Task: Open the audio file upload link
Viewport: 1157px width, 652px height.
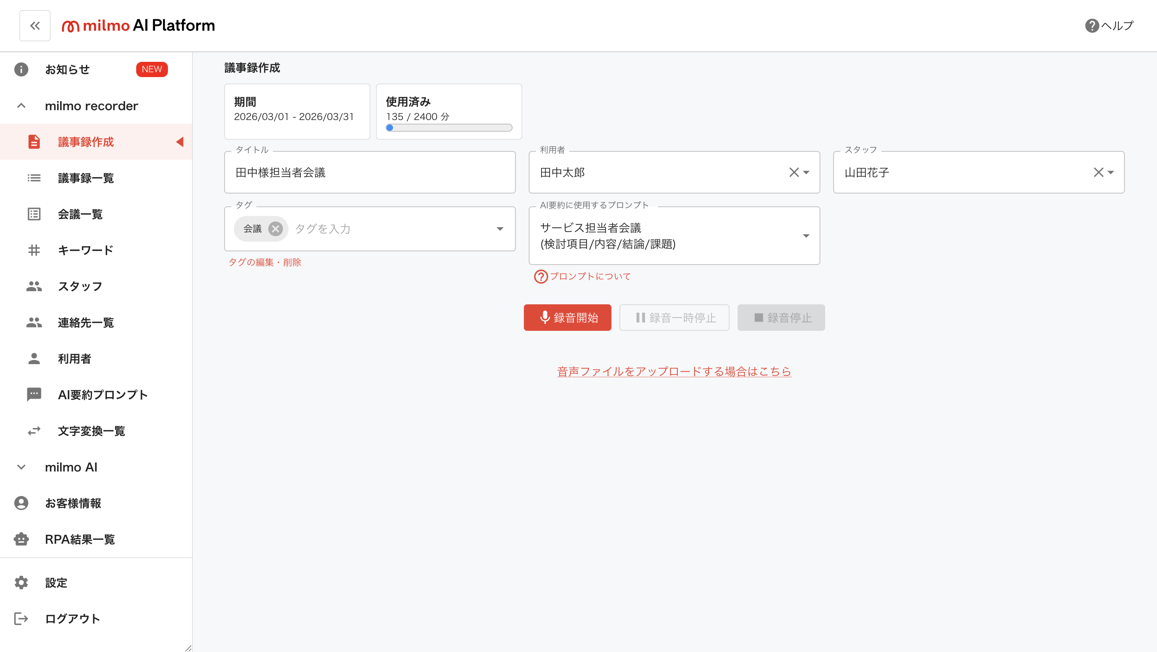Action: (674, 371)
